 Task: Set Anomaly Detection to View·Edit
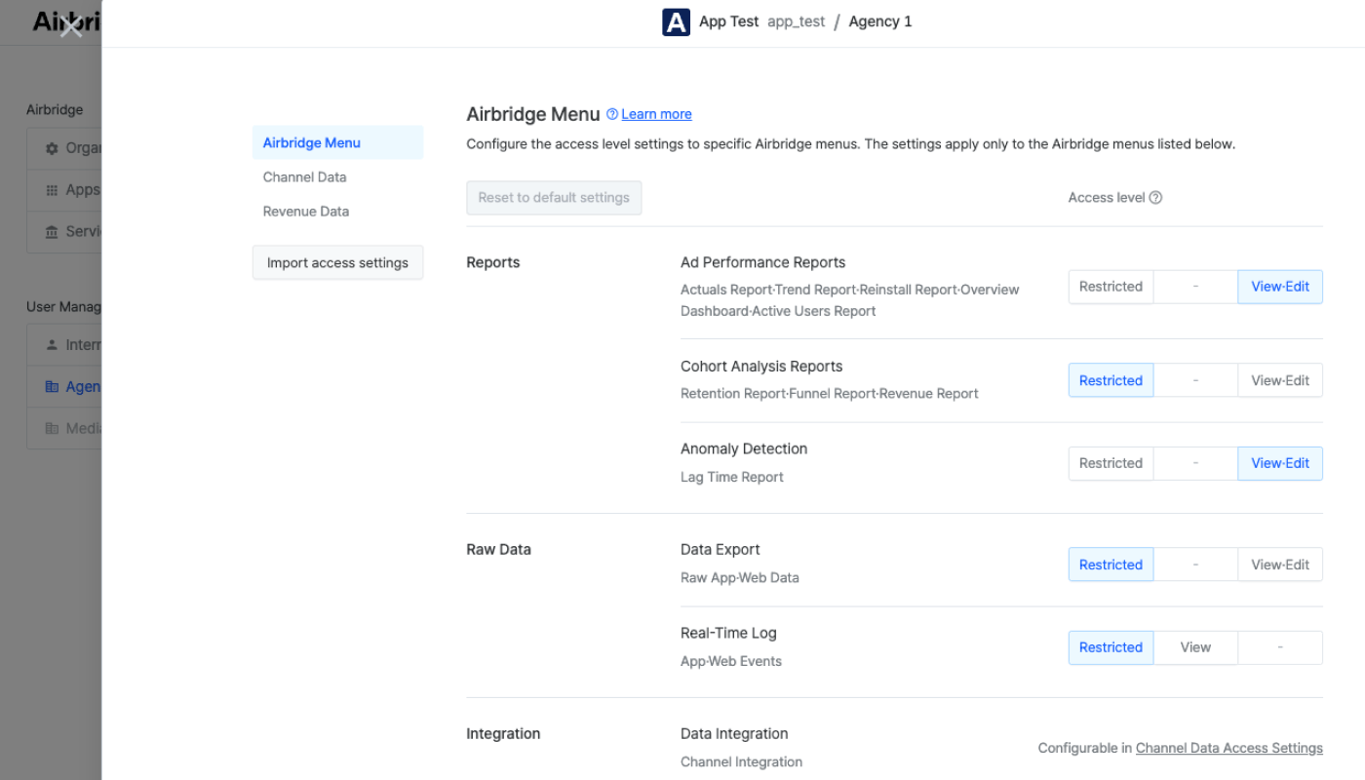tap(1280, 463)
